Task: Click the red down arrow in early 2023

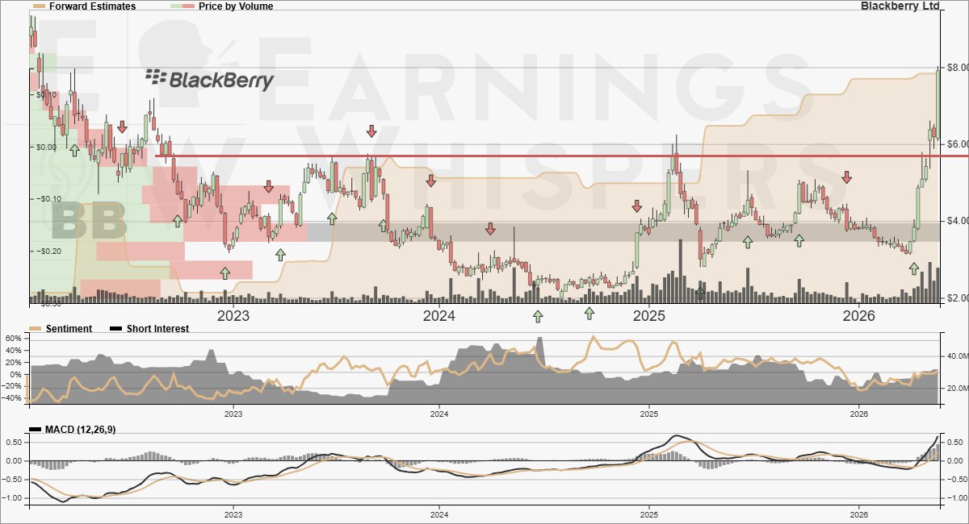Action: 268,187
